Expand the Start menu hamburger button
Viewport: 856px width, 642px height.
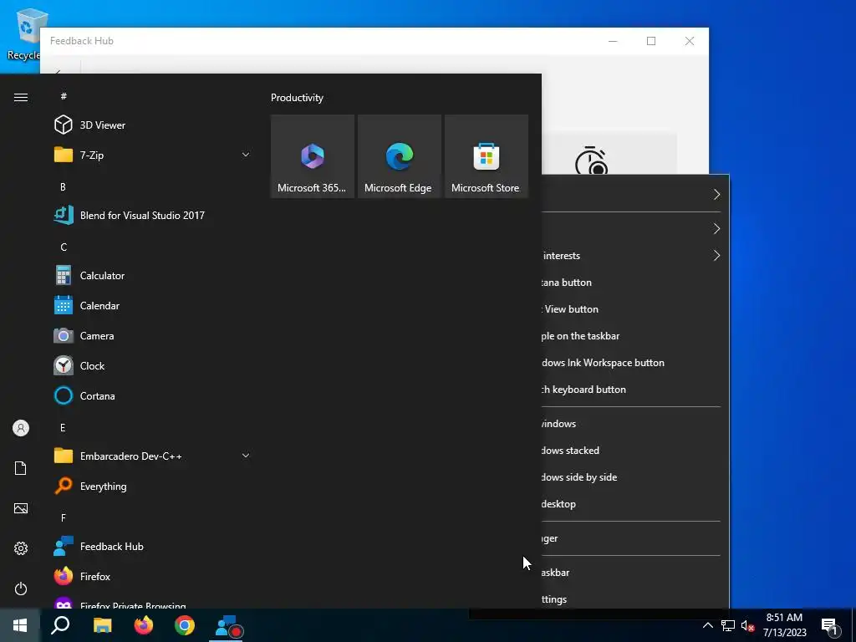(x=21, y=97)
